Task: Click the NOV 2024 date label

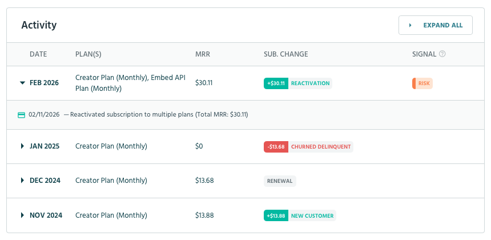Action: 46,215
